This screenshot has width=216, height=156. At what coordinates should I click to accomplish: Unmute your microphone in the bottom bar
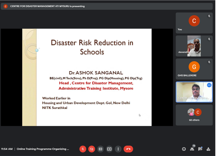(x=83, y=149)
